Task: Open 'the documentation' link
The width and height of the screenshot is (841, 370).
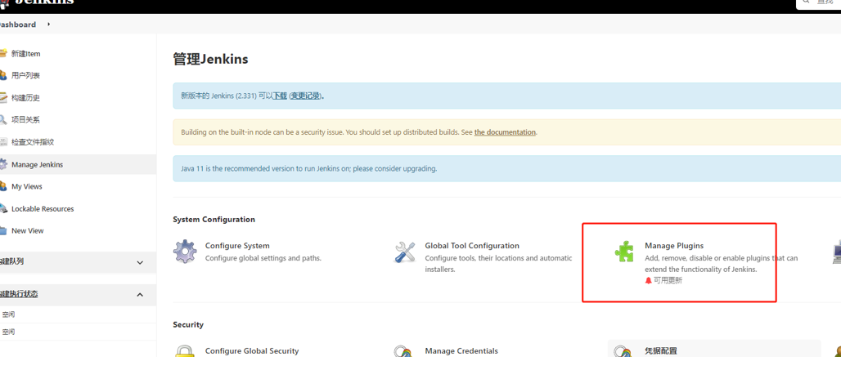Action: pyautogui.click(x=505, y=132)
